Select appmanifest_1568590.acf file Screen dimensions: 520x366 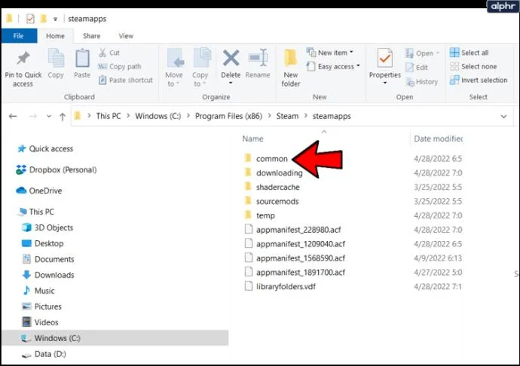pos(301,258)
